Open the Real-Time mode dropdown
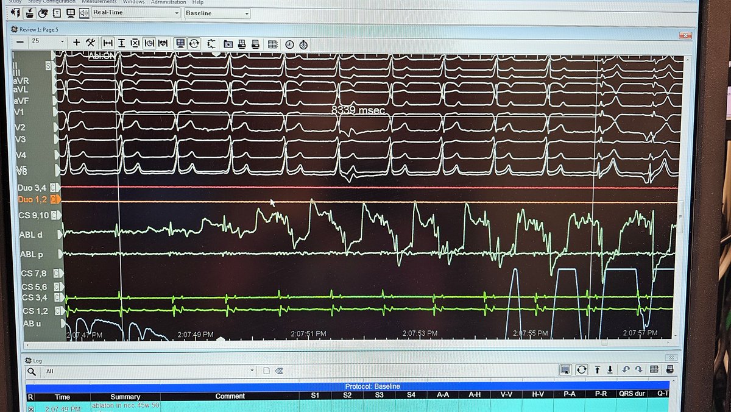 tap(136, 13)
